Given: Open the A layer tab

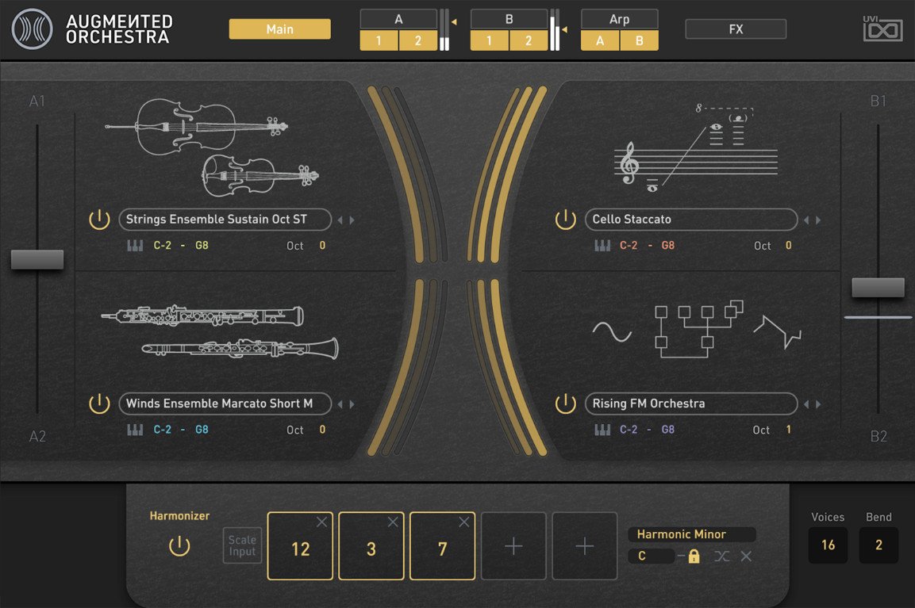Looking at the screenshot, I should (398, 19).
